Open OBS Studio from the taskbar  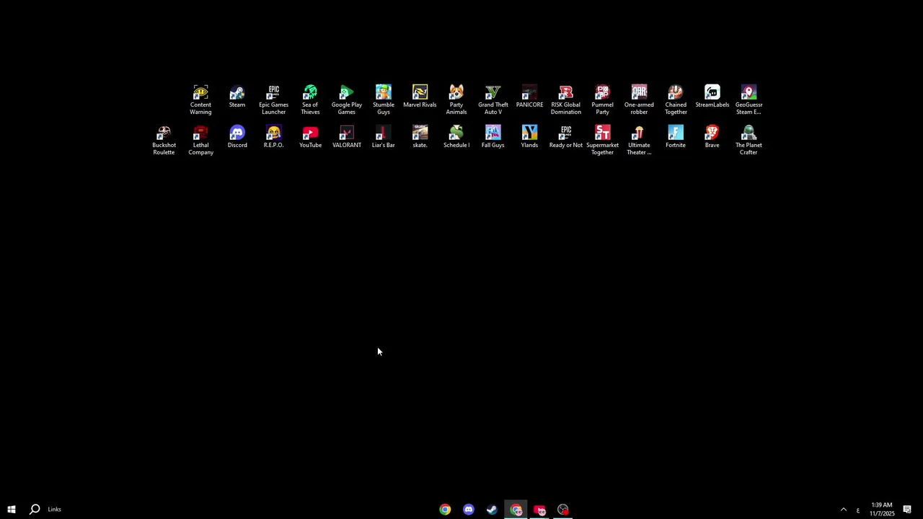click(x=563, y=510)
